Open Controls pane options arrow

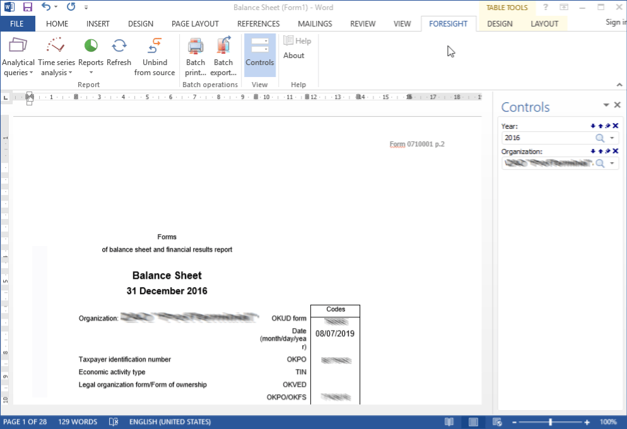click(606, 105)
